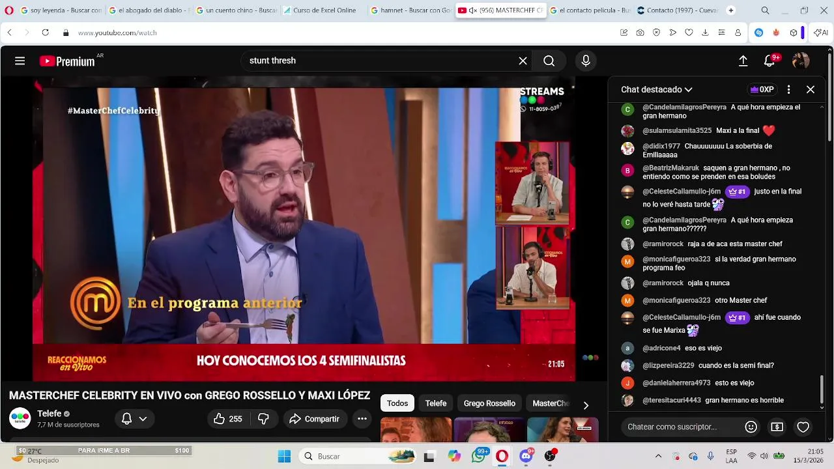Dislike the MasterChef video
The width and height of the screenshot is (834, 469).
(263, 419)
